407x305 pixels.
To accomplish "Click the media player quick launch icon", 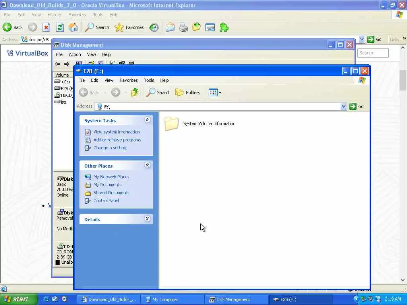I will point(64,299).
